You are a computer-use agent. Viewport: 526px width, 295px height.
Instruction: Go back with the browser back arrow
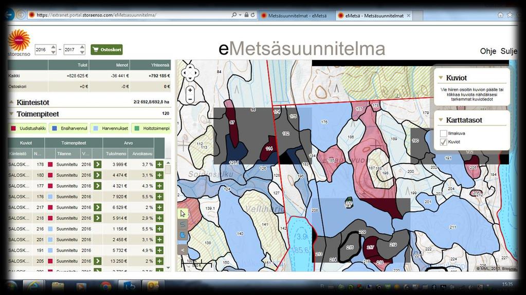pyautogui.click(x=9, y=15)
